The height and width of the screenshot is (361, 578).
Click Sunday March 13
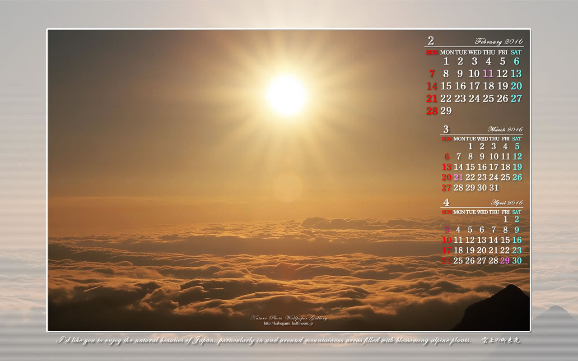447,167
